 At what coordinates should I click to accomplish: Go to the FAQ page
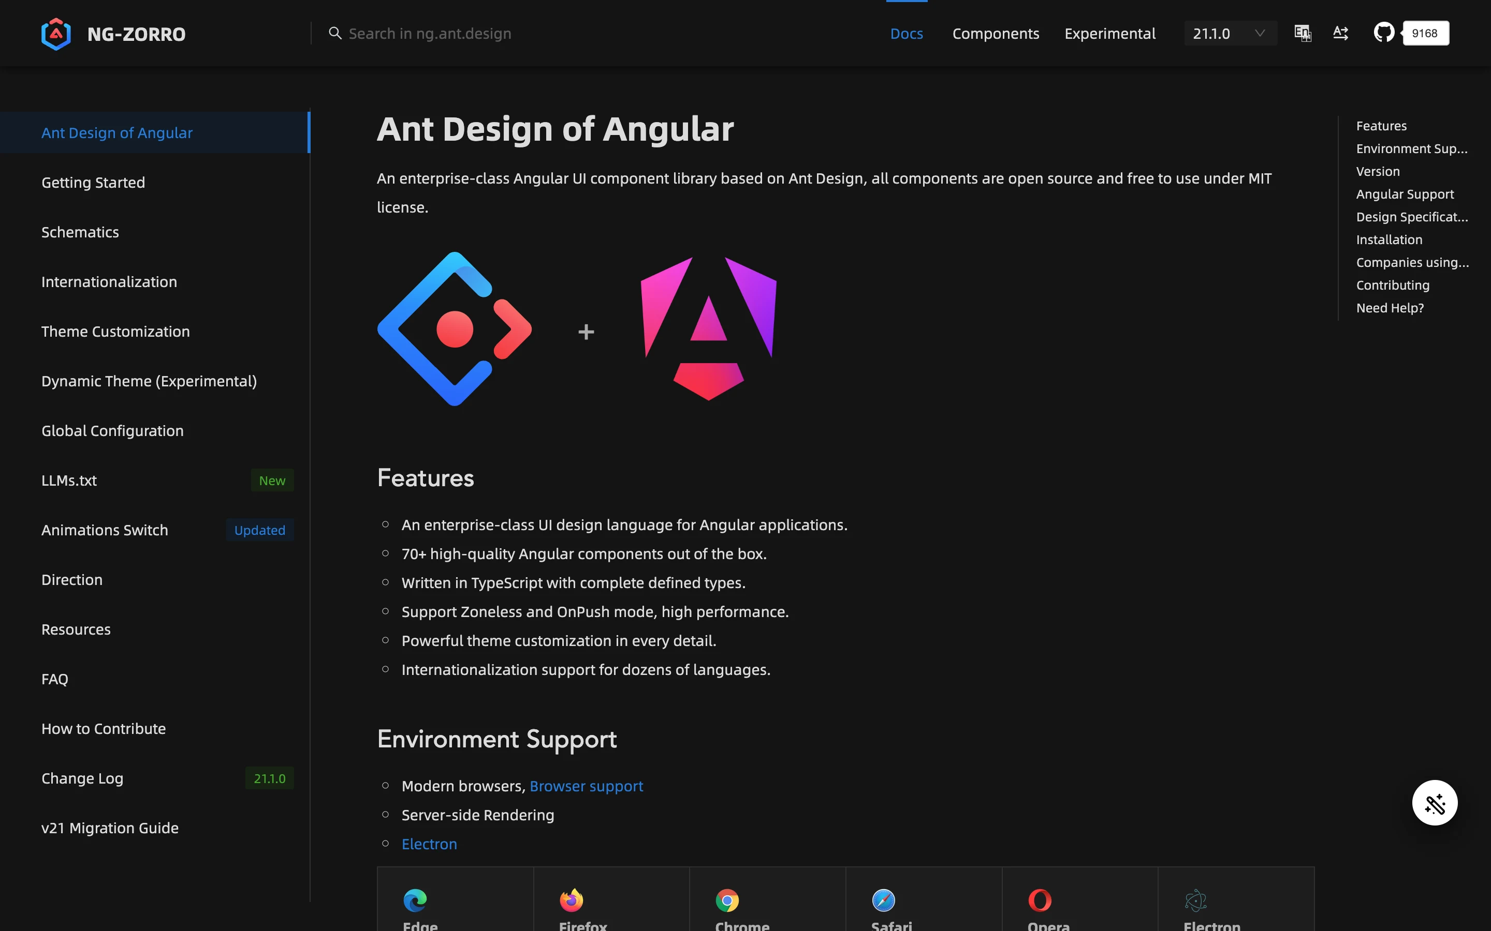tap(155, 679)
